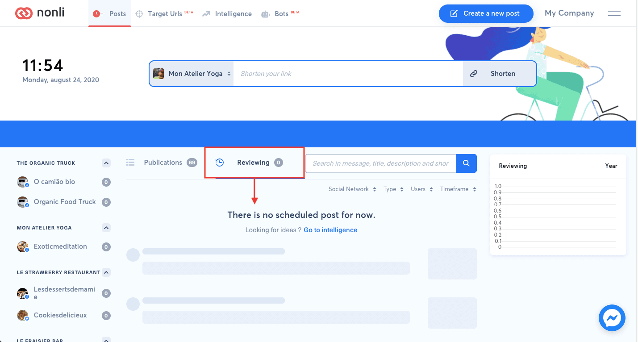Click Lesdessertsdemamie avatar icon

coord(23,293)
